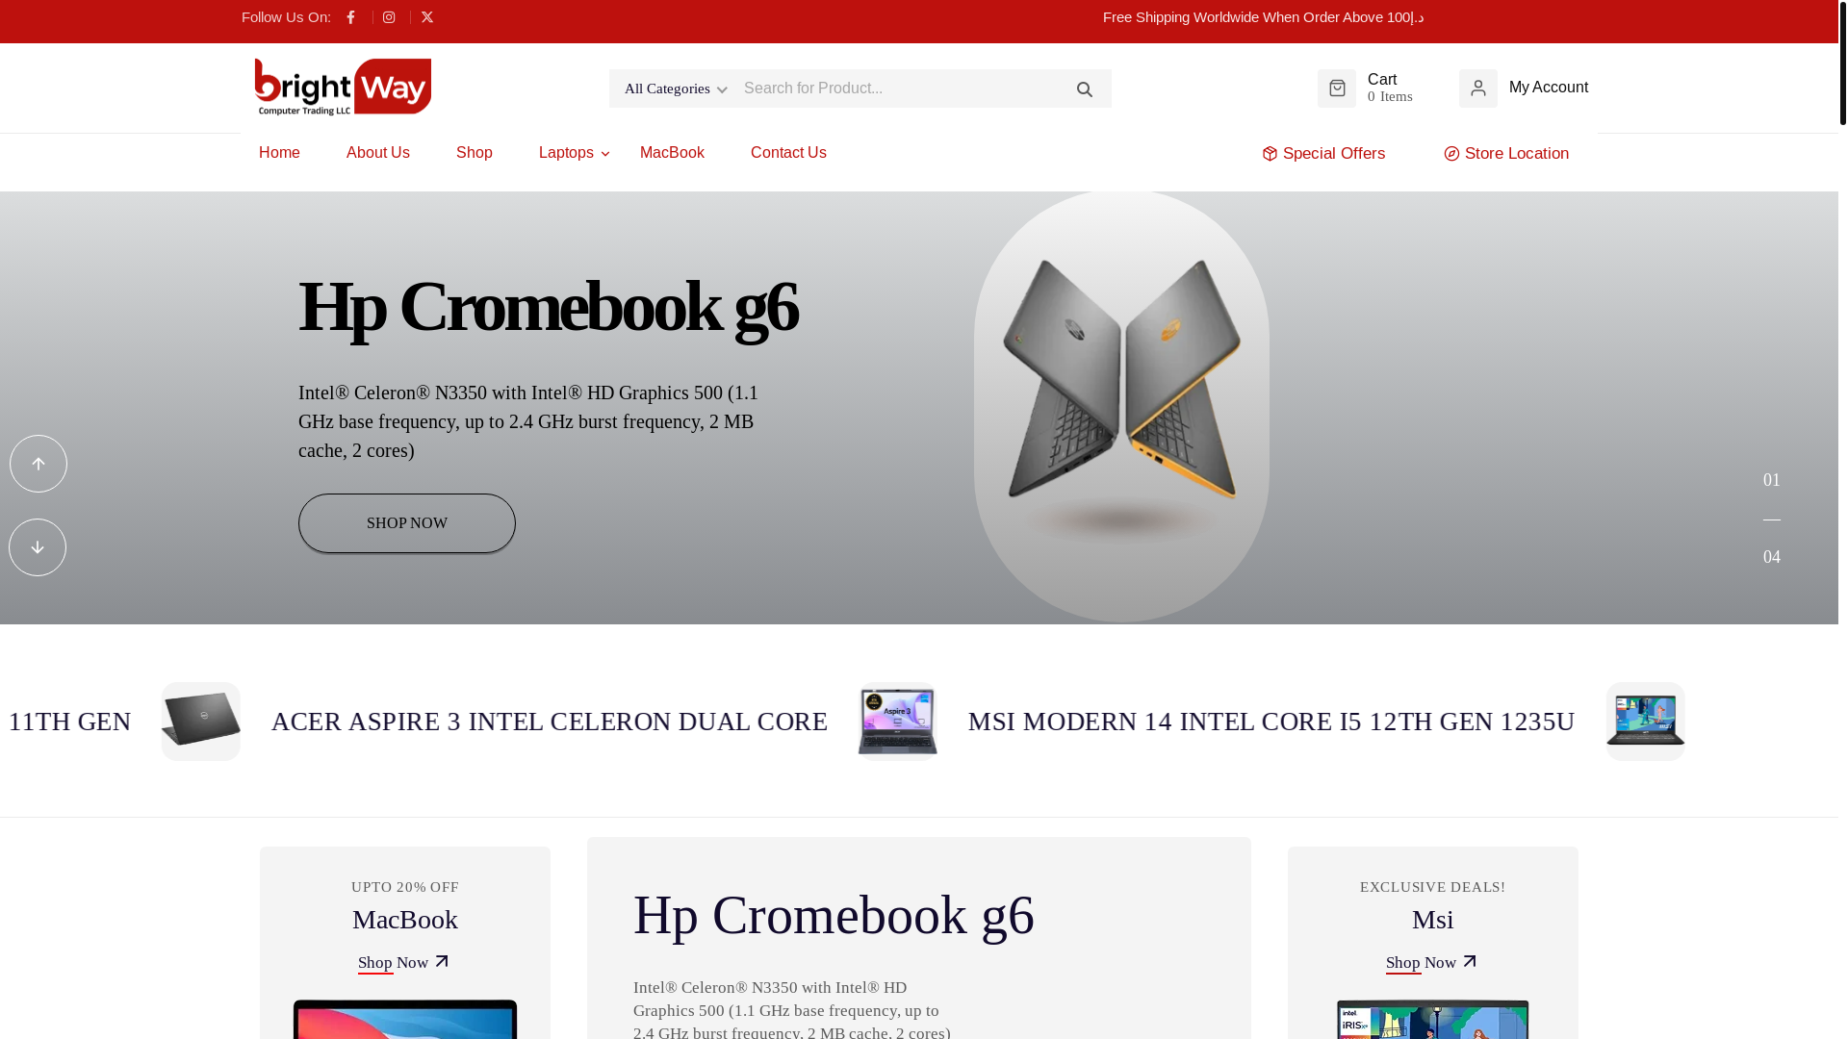1848x1039 pixels.
Task: Click Shop Now under MacBook
Action: point(393,962)
